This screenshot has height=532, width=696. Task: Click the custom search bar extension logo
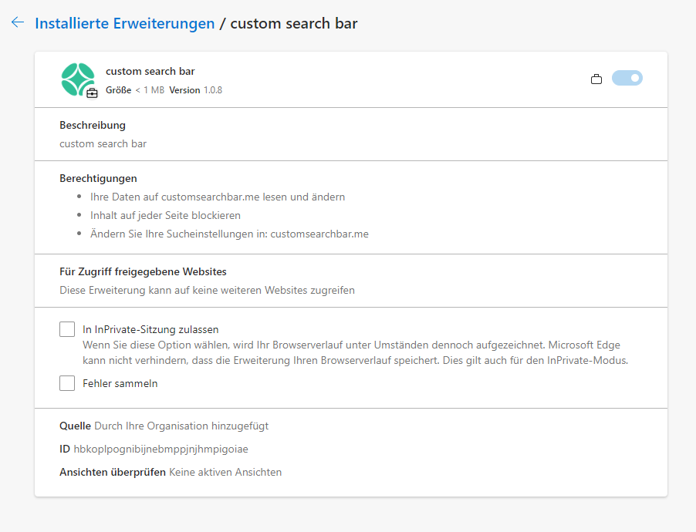coord(78,79)
